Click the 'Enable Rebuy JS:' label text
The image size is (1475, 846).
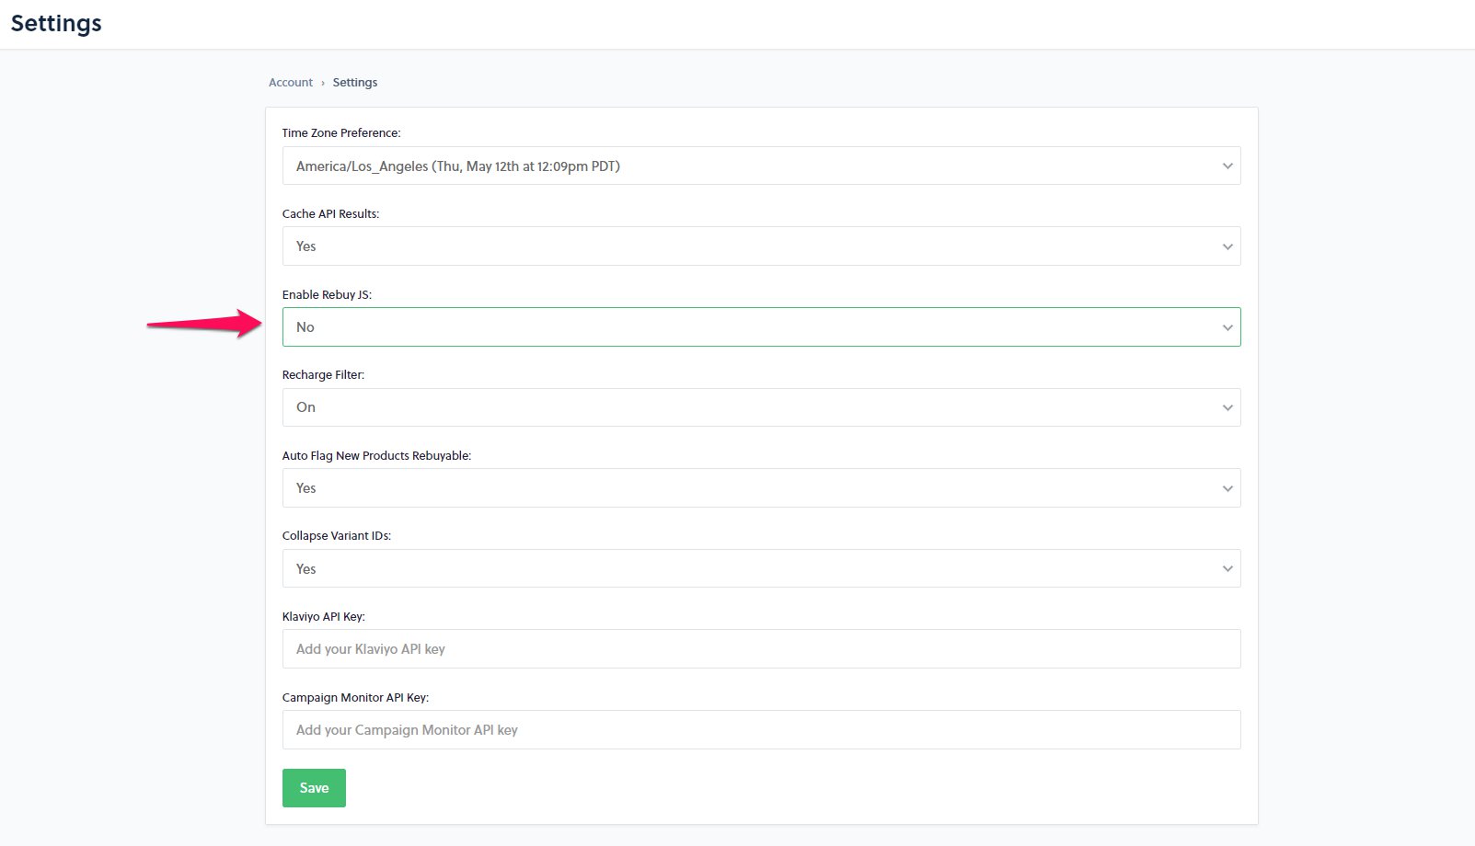point(327,295)
